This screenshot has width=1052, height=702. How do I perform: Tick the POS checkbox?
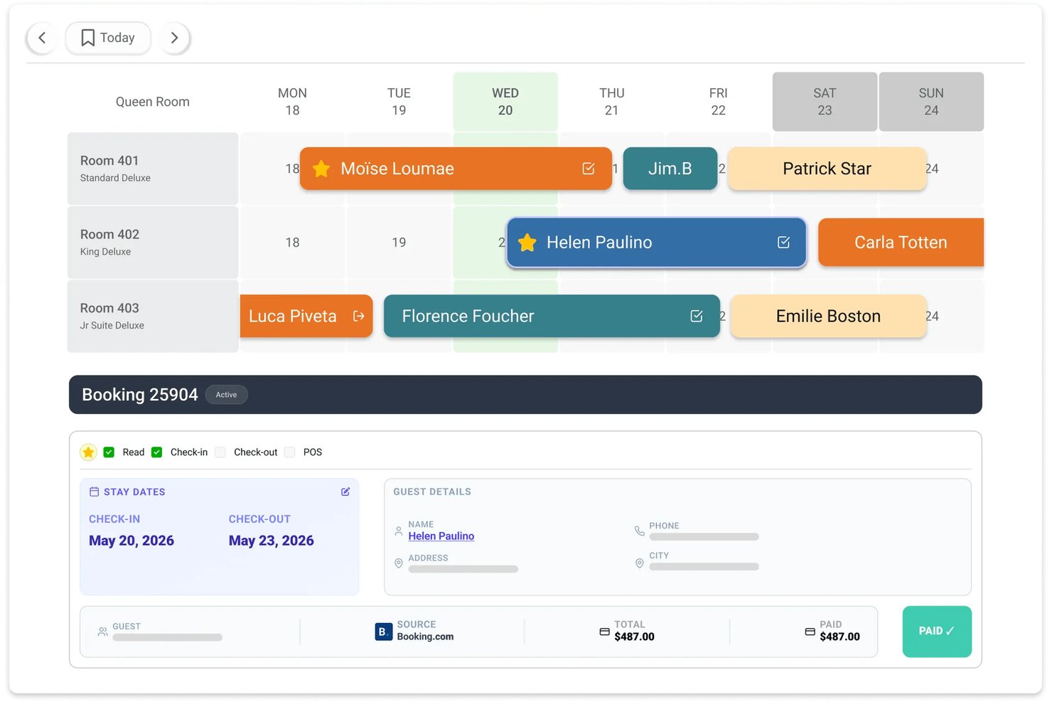coord(289,452)
